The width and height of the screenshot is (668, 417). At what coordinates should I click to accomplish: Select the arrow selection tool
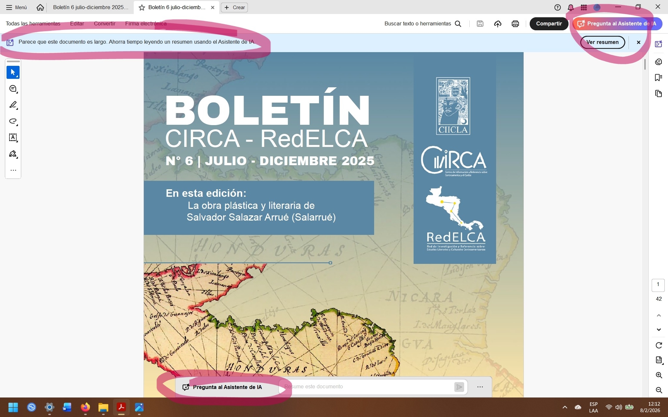(x=13, y=72)
